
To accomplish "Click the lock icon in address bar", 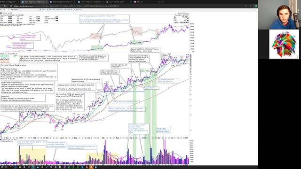I will 11,6.
